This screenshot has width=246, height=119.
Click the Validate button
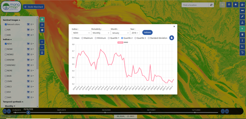point(147,32)
